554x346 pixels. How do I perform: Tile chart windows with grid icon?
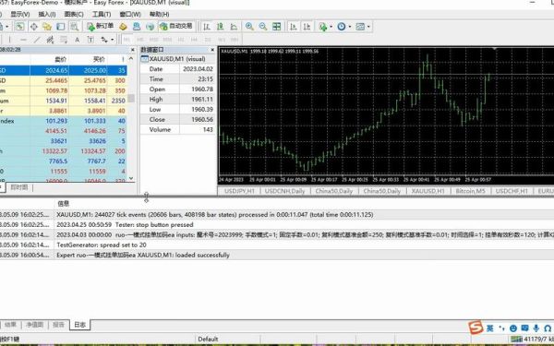pos(277,27)
